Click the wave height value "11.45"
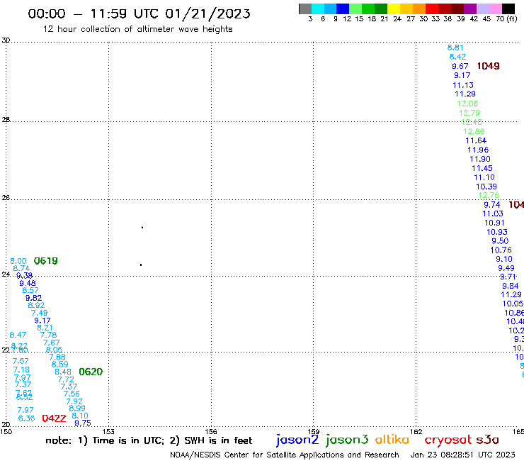524x461 pixels. click(482, 168)
